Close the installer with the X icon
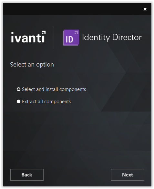Screen dimensions: 154x189 coord(145,9)
